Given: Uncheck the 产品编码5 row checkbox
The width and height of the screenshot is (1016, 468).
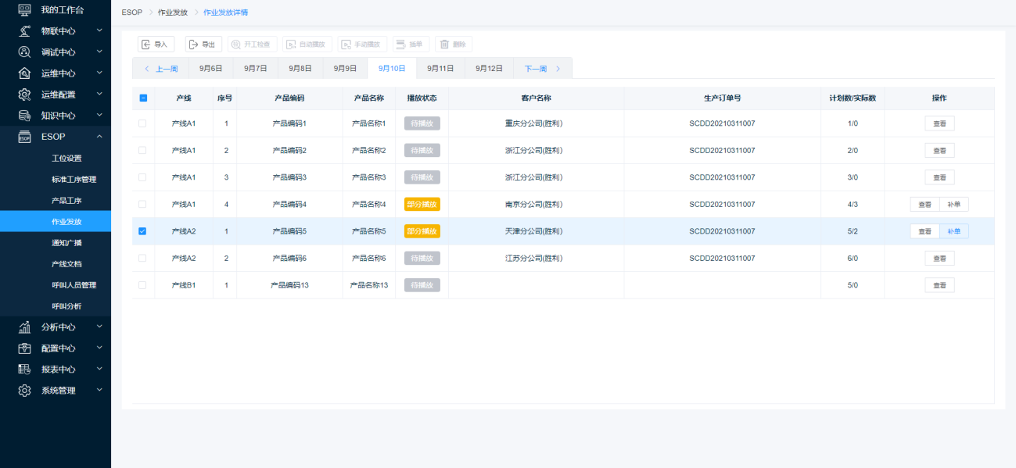Looking at the screenshot, I should click(142, 231).
